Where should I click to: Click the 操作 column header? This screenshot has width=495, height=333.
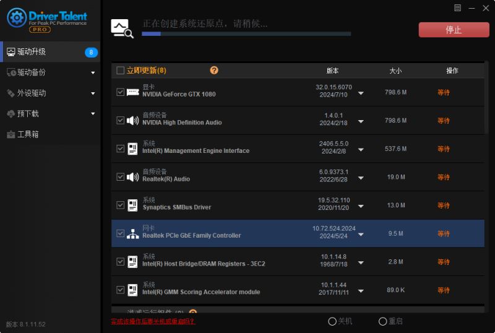(452, 71)
